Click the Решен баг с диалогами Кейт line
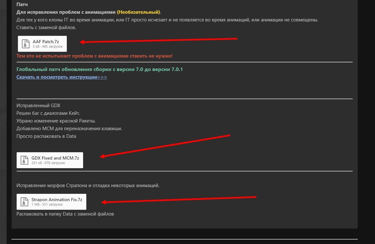Viewport: 375px width, 244px height. (x=48, y=113)
